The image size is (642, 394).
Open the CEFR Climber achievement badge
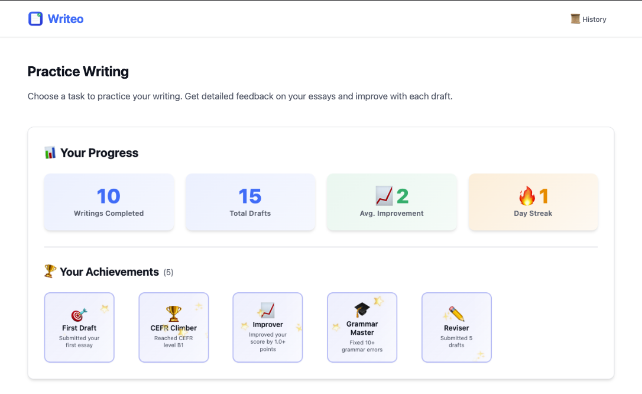(x=173, y=327)
